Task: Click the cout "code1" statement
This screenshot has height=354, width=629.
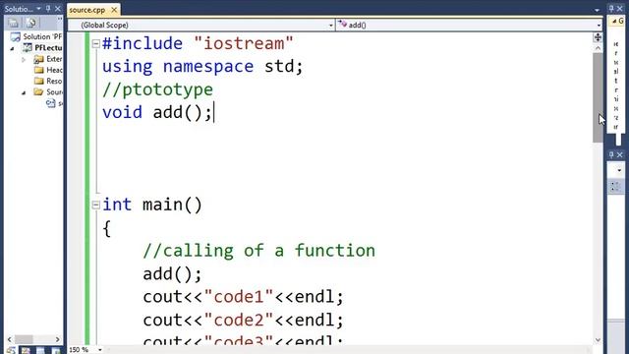Action: click(x=244, y=297)
